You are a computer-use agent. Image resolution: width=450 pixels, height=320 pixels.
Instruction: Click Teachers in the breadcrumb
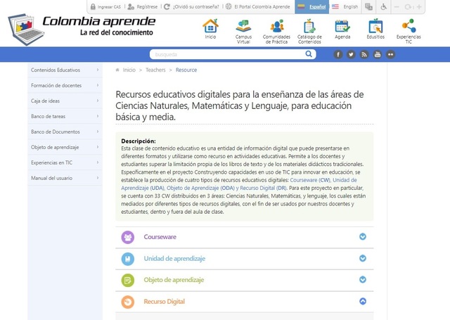pos(155,70)
